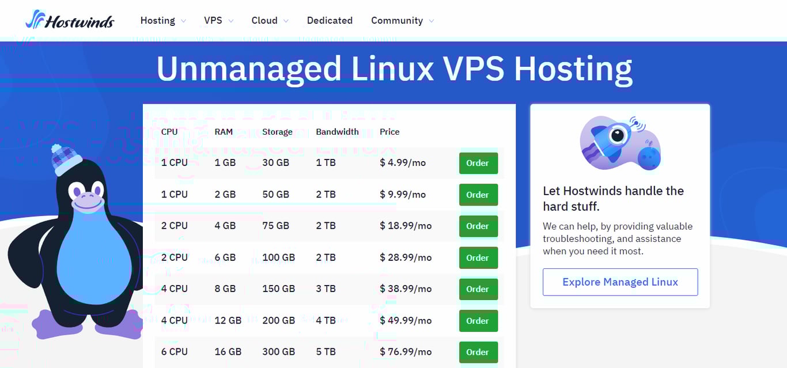
Task: Click the Hostwinds brand name text
Action: click(x=79, y=21)
